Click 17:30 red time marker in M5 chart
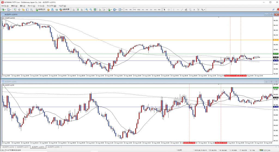 tap(189, 143)
